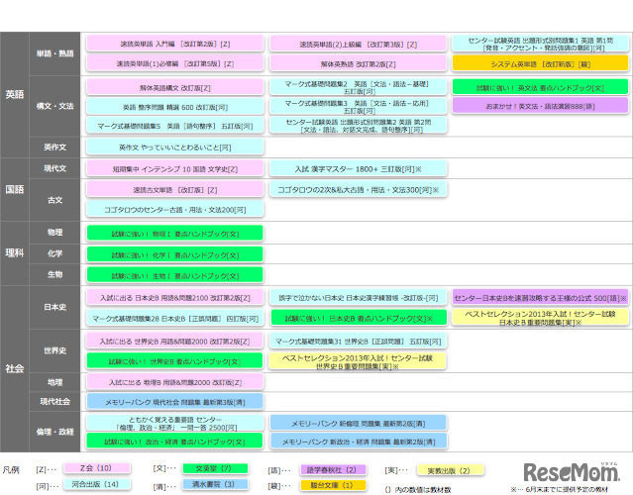Open 速読古文単語 [改訂版] card
The width and height of the screenshot is (633, 495).
point(174,190)
